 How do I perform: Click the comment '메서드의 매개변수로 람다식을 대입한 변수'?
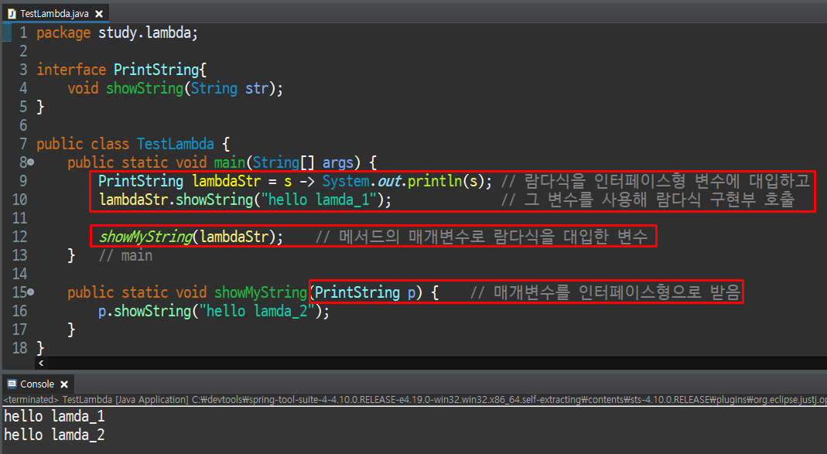493,236
